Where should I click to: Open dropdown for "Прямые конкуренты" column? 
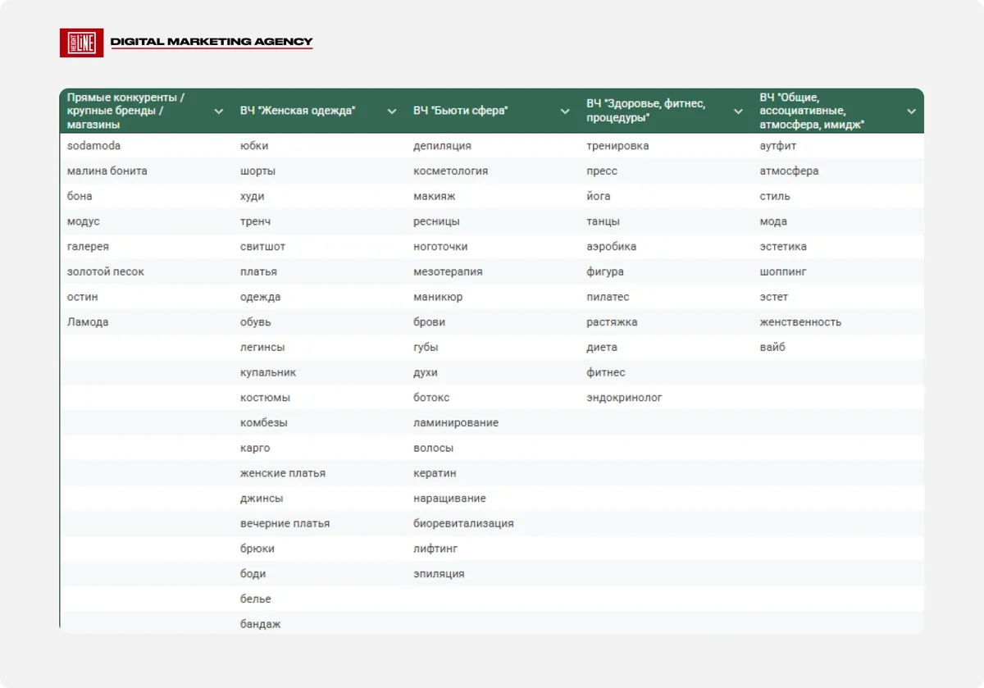[219, 111]
